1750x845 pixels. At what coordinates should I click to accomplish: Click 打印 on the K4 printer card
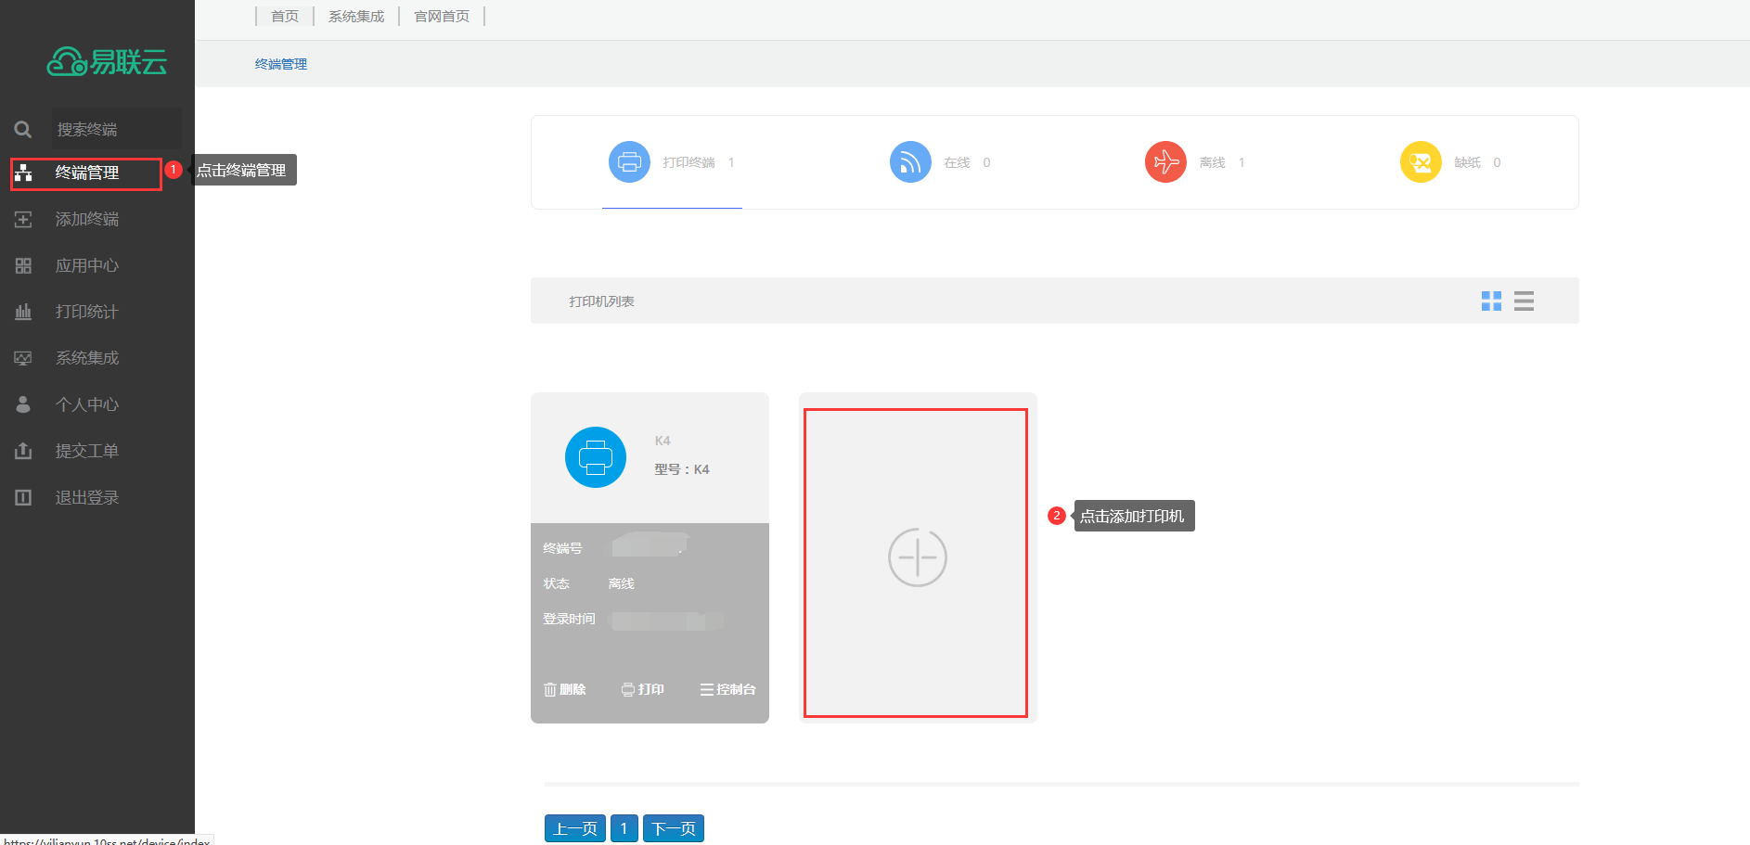643,689
